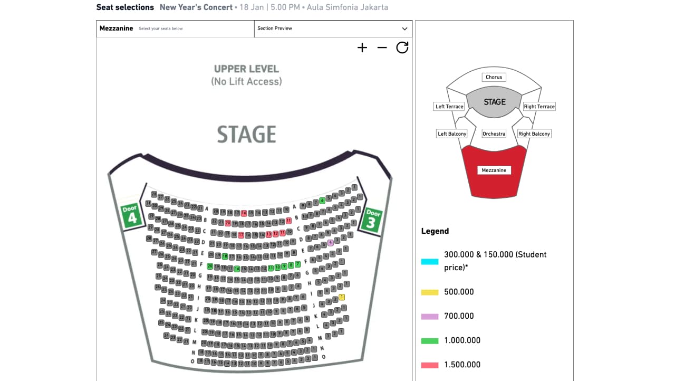The width and height of the screenshot is (675, 381).
Task: Choose the Left Terrace section
Action: 449,107
